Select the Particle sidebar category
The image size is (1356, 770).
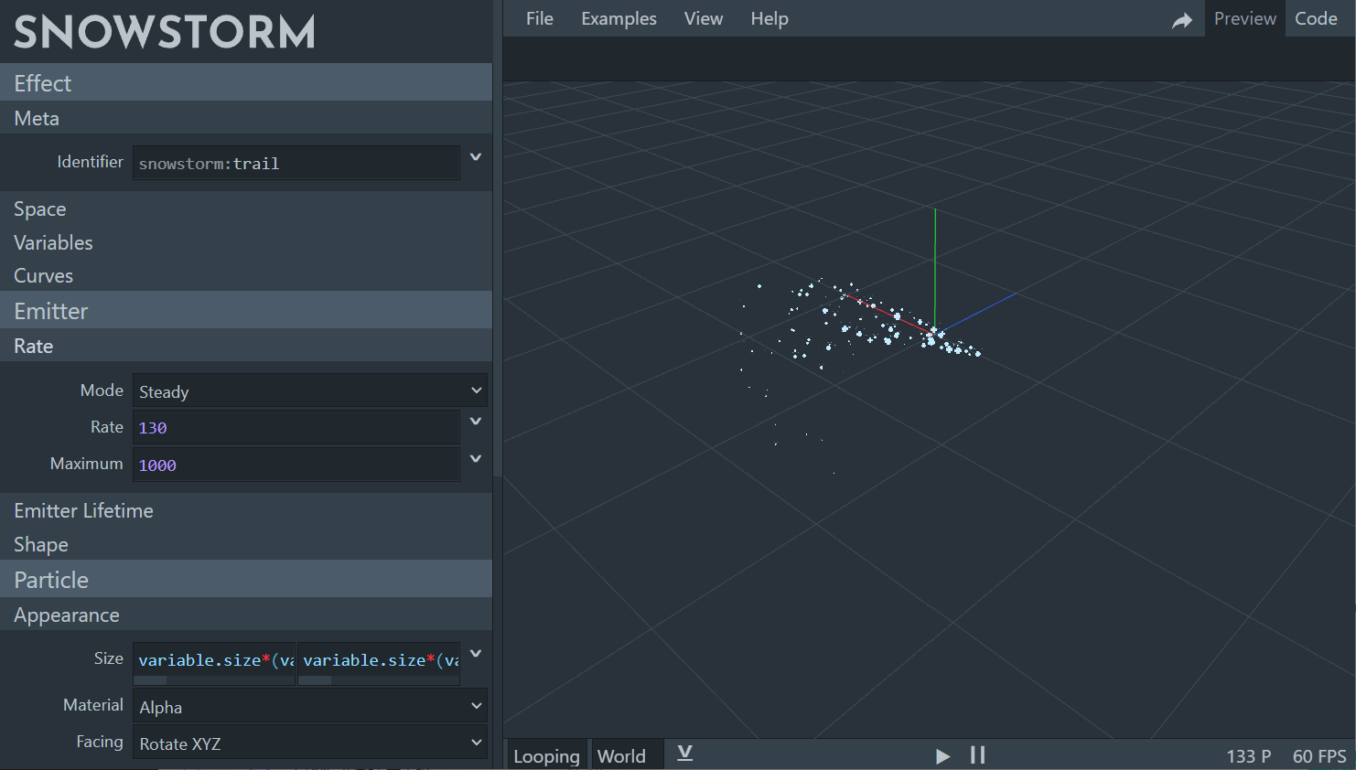point(246,579)
